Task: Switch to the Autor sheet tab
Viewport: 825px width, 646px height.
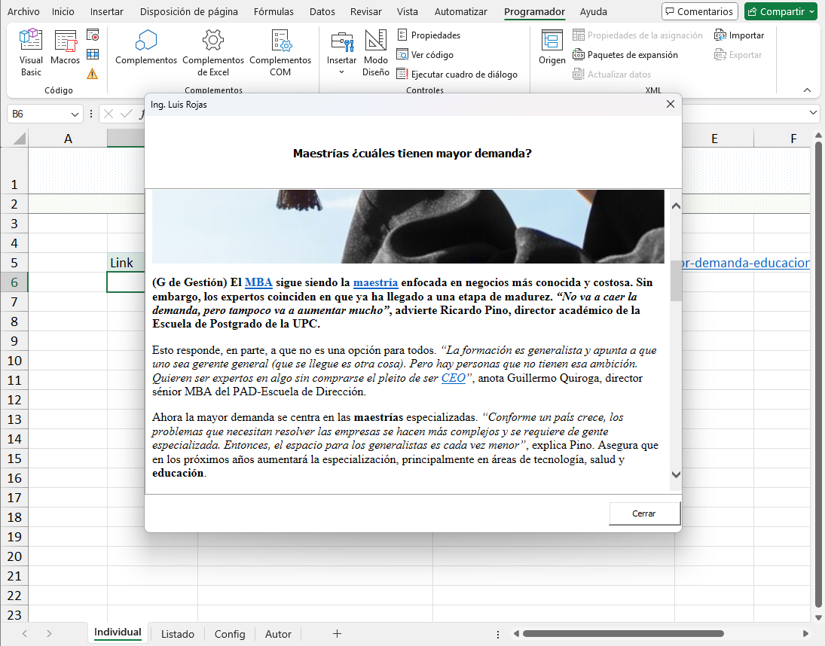Action: pos(278,634)
